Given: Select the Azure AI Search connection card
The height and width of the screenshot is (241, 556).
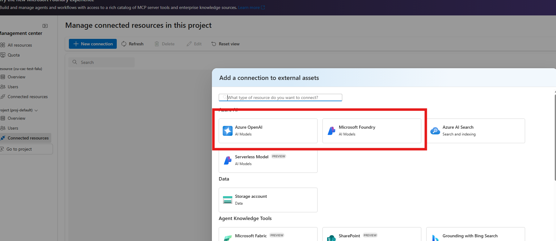Looking at the screenshot, I should point(476,131).
